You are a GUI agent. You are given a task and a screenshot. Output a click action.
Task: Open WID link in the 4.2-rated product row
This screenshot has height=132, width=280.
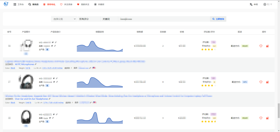[56, 42]
